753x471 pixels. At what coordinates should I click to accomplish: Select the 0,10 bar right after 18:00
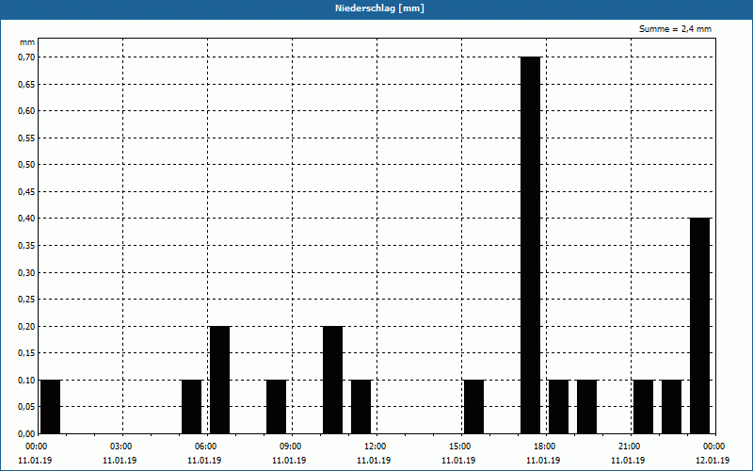(558, 407)
